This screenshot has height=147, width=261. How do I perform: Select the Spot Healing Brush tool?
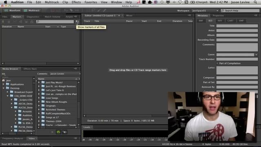click(x=104, y=11)
